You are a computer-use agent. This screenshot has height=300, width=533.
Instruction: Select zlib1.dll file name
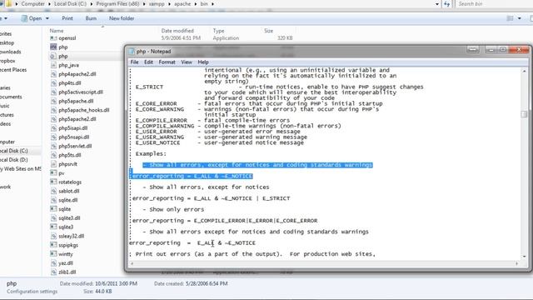click(x=67, y=272)
